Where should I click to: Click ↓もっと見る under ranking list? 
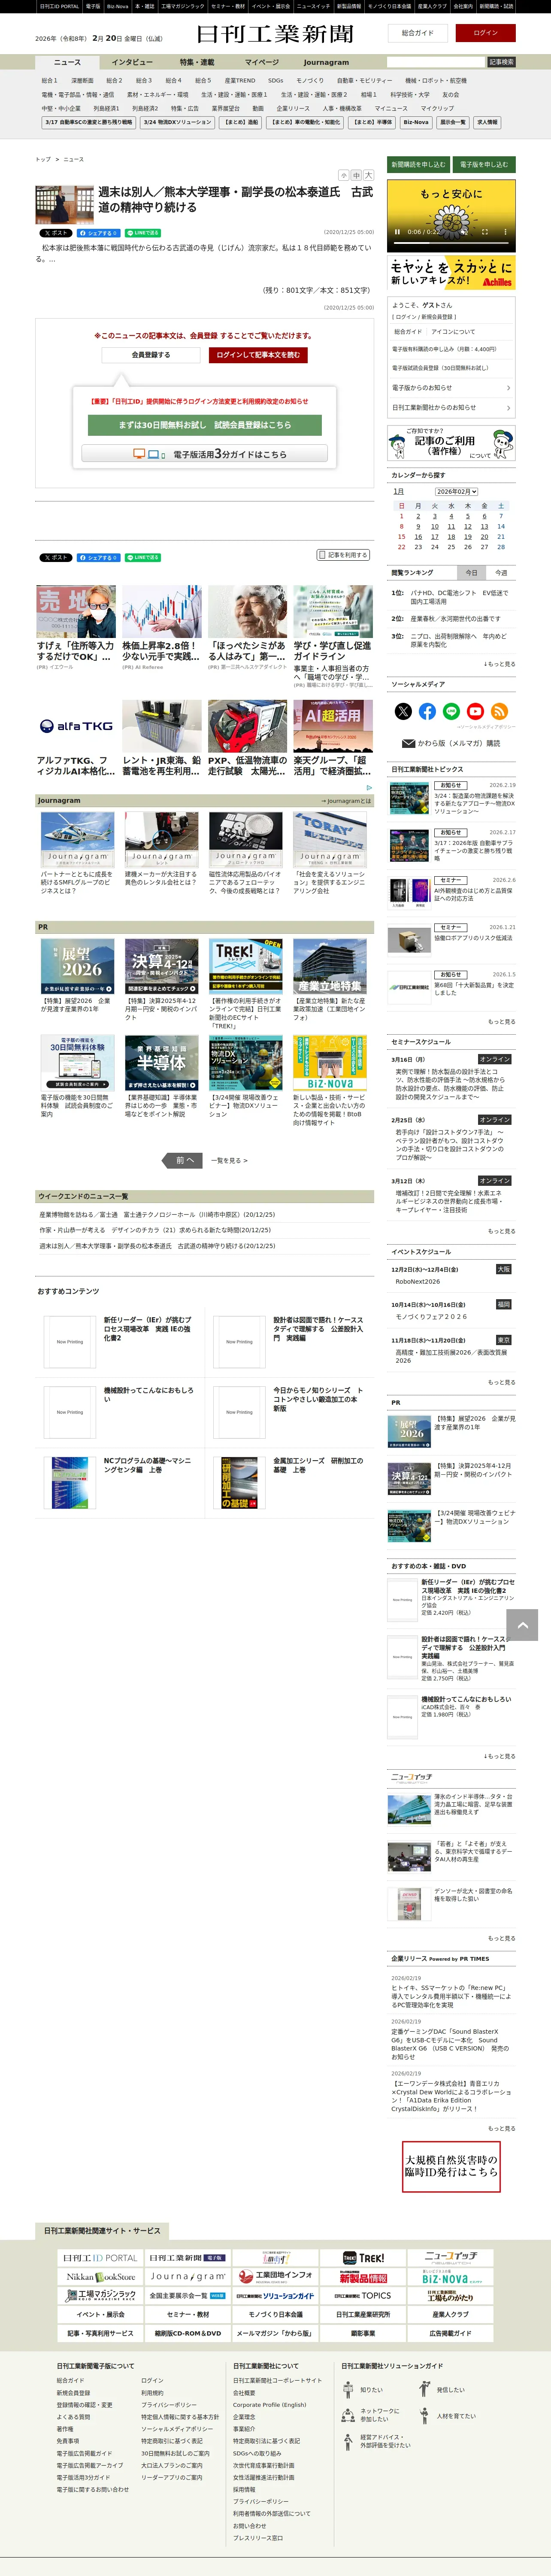[499, 664]
